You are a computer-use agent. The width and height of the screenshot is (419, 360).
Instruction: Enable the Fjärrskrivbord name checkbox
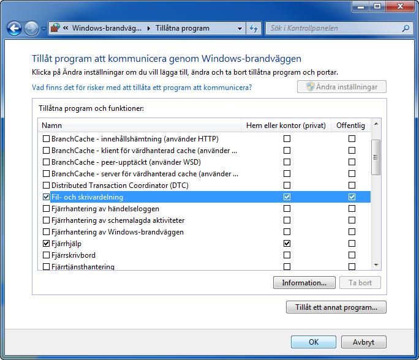[46, 255]
